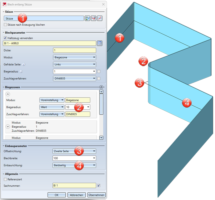The height and width of the screenshot is (200, 215).
Task: Tick the checkbox beside Biegeradius dropdown
Action: pos(99,71)
